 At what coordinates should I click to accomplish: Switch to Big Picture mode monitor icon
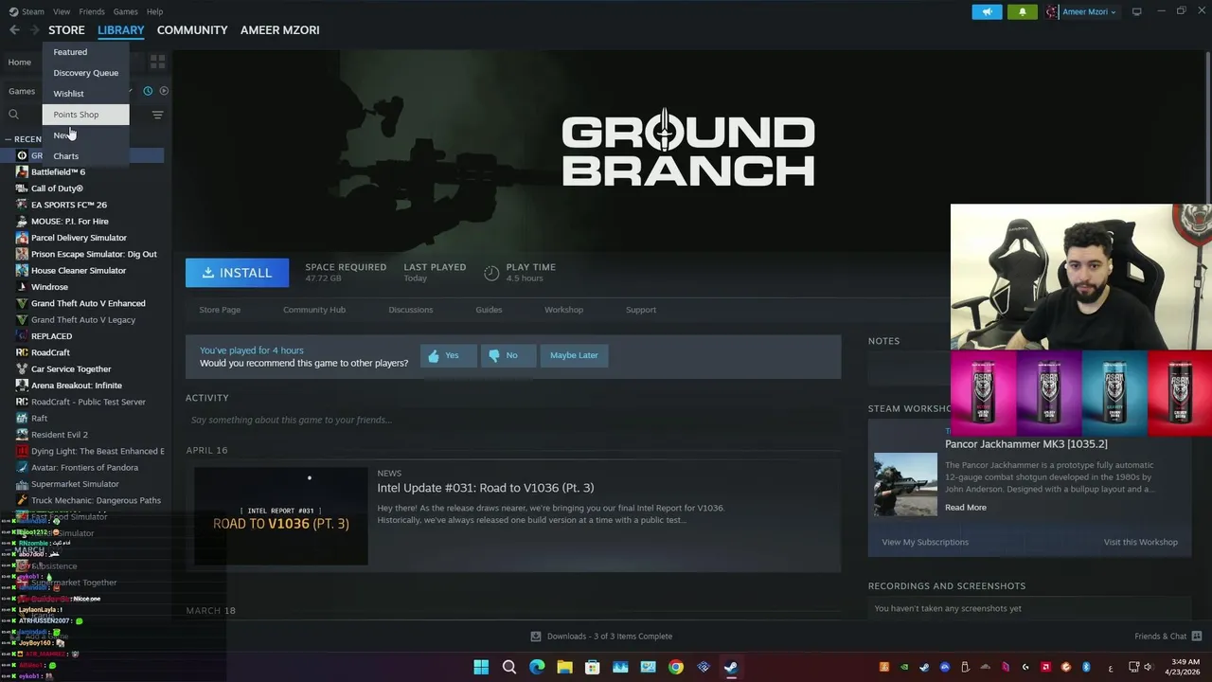pos(1137,11)
